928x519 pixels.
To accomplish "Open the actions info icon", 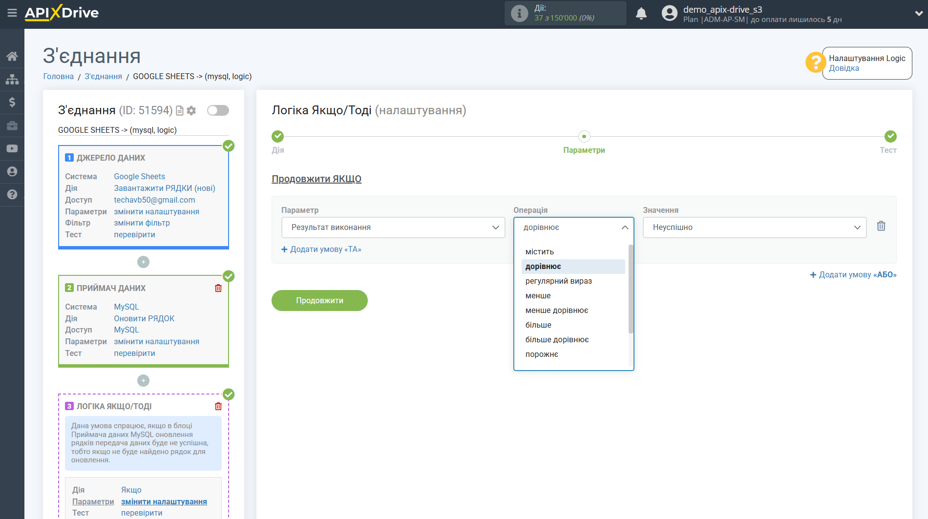I will click(x=519, y=13).
